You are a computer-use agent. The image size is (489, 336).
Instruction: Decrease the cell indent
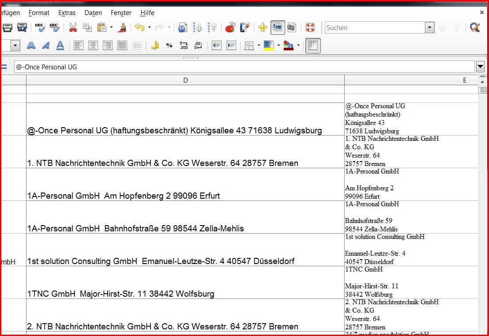click(216, 45)
